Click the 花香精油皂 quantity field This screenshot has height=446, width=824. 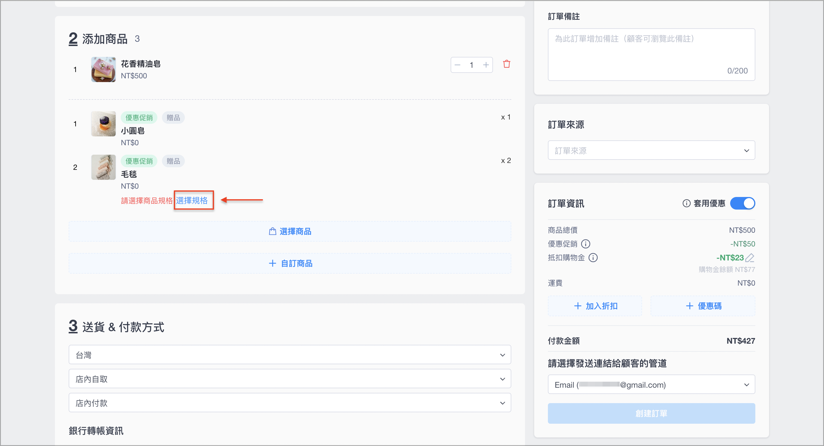click(x=472, y=65)
